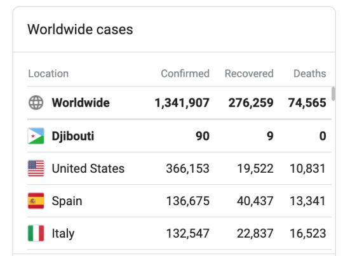
Task: Click the table's vertical scrollbar thumb
Action: (333, 93)
